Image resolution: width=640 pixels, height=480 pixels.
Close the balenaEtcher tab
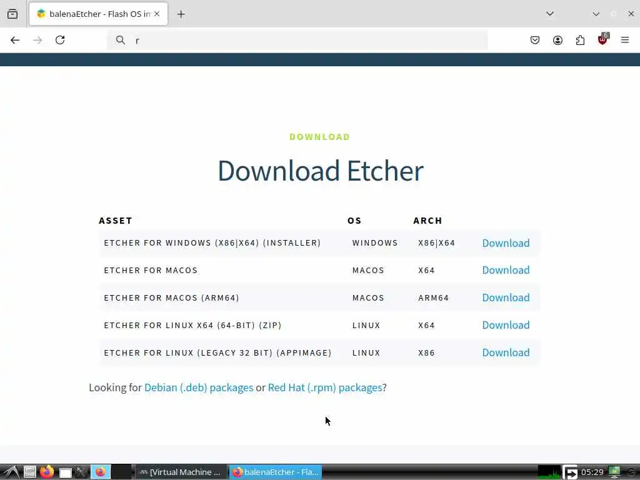point(157,14)
